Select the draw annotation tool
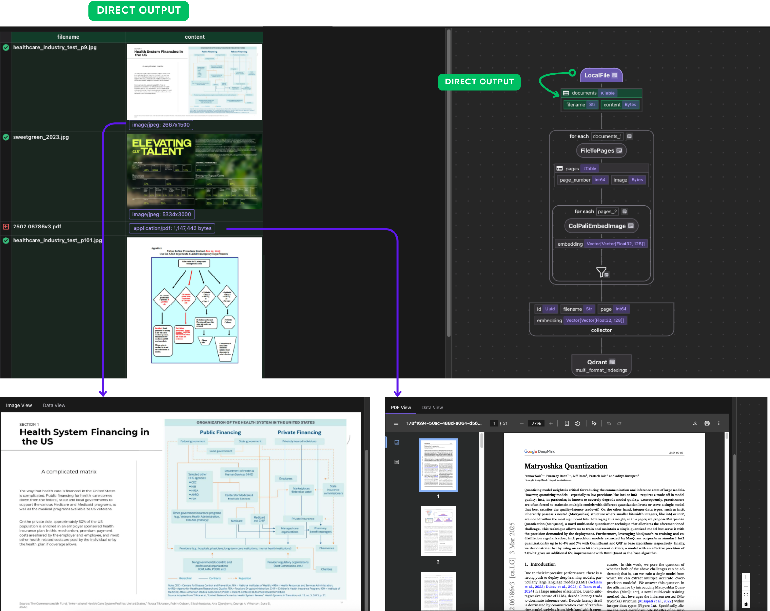 coord(594,423)
